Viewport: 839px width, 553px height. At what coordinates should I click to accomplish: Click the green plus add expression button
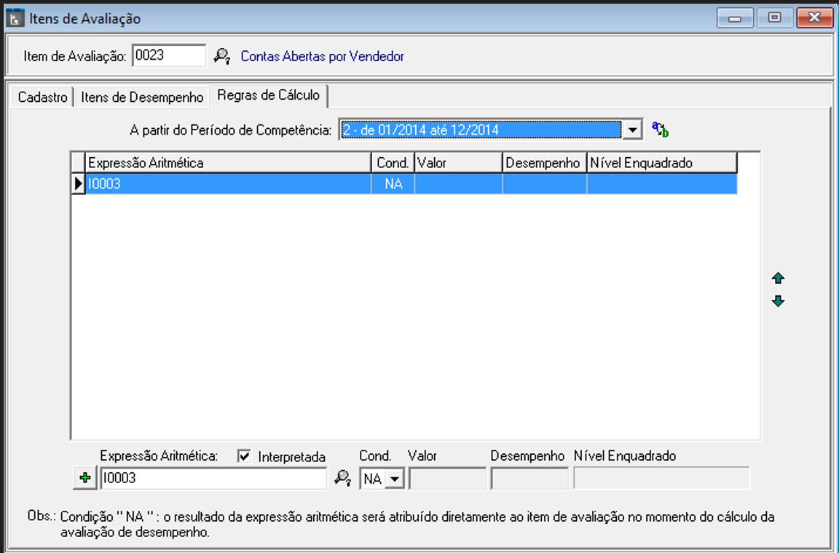coord(85,478)
